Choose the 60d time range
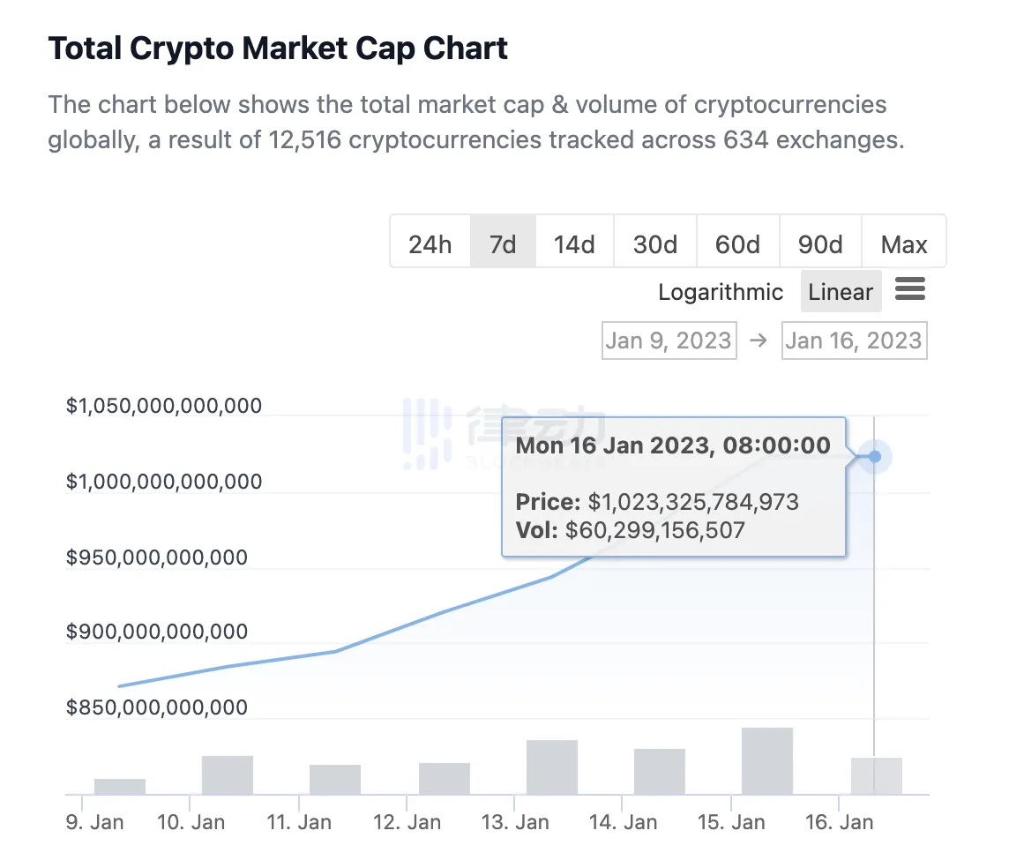Screen dimensions: 1009x868 tap(737, 243)
